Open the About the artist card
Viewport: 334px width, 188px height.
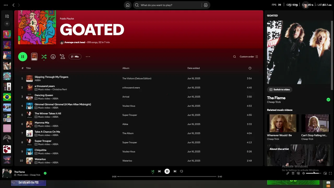(299, 155)
